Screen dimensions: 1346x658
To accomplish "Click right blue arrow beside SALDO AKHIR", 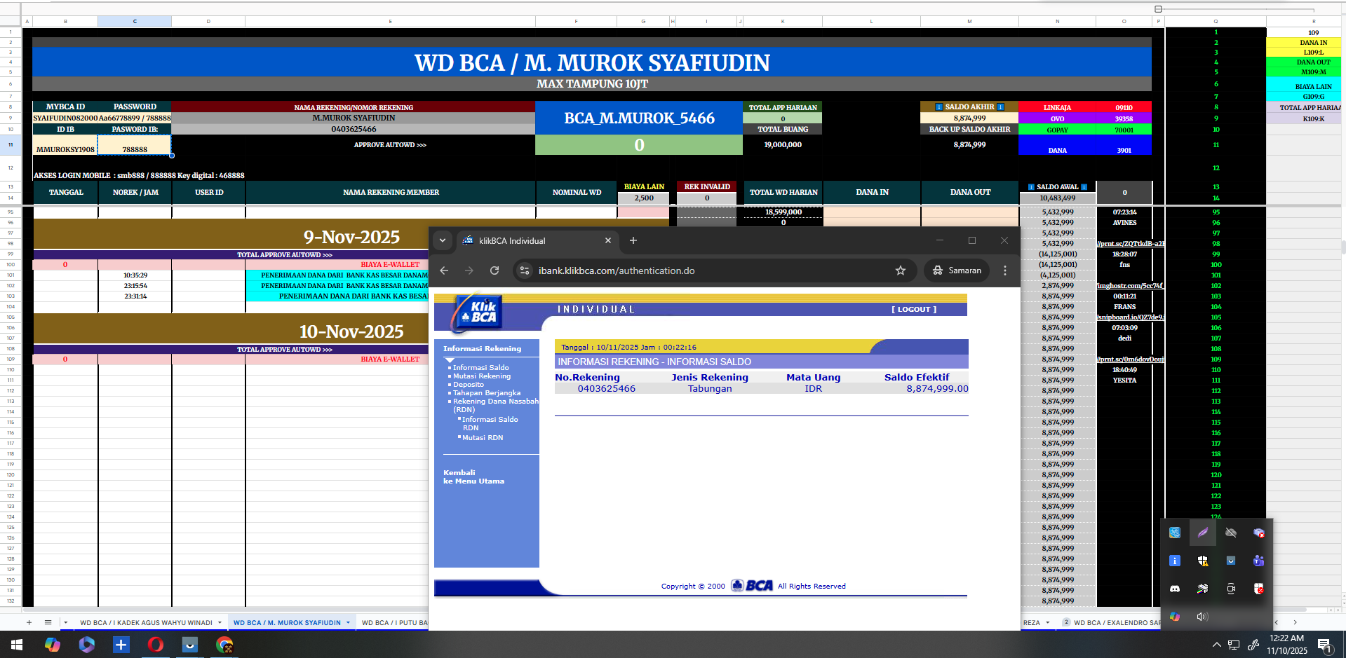I will [x=1000, y=107].
